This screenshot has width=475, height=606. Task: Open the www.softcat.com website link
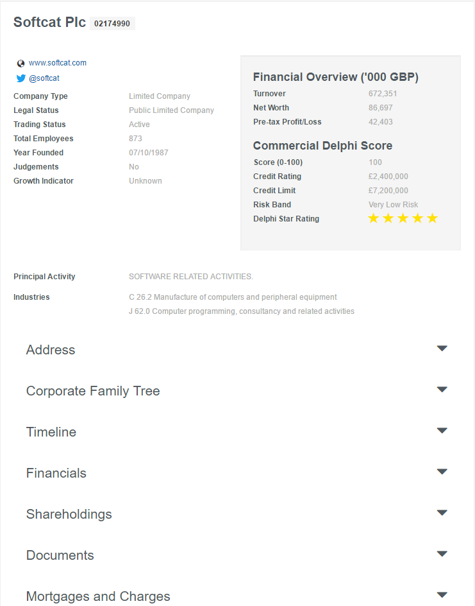coord(58,63)
